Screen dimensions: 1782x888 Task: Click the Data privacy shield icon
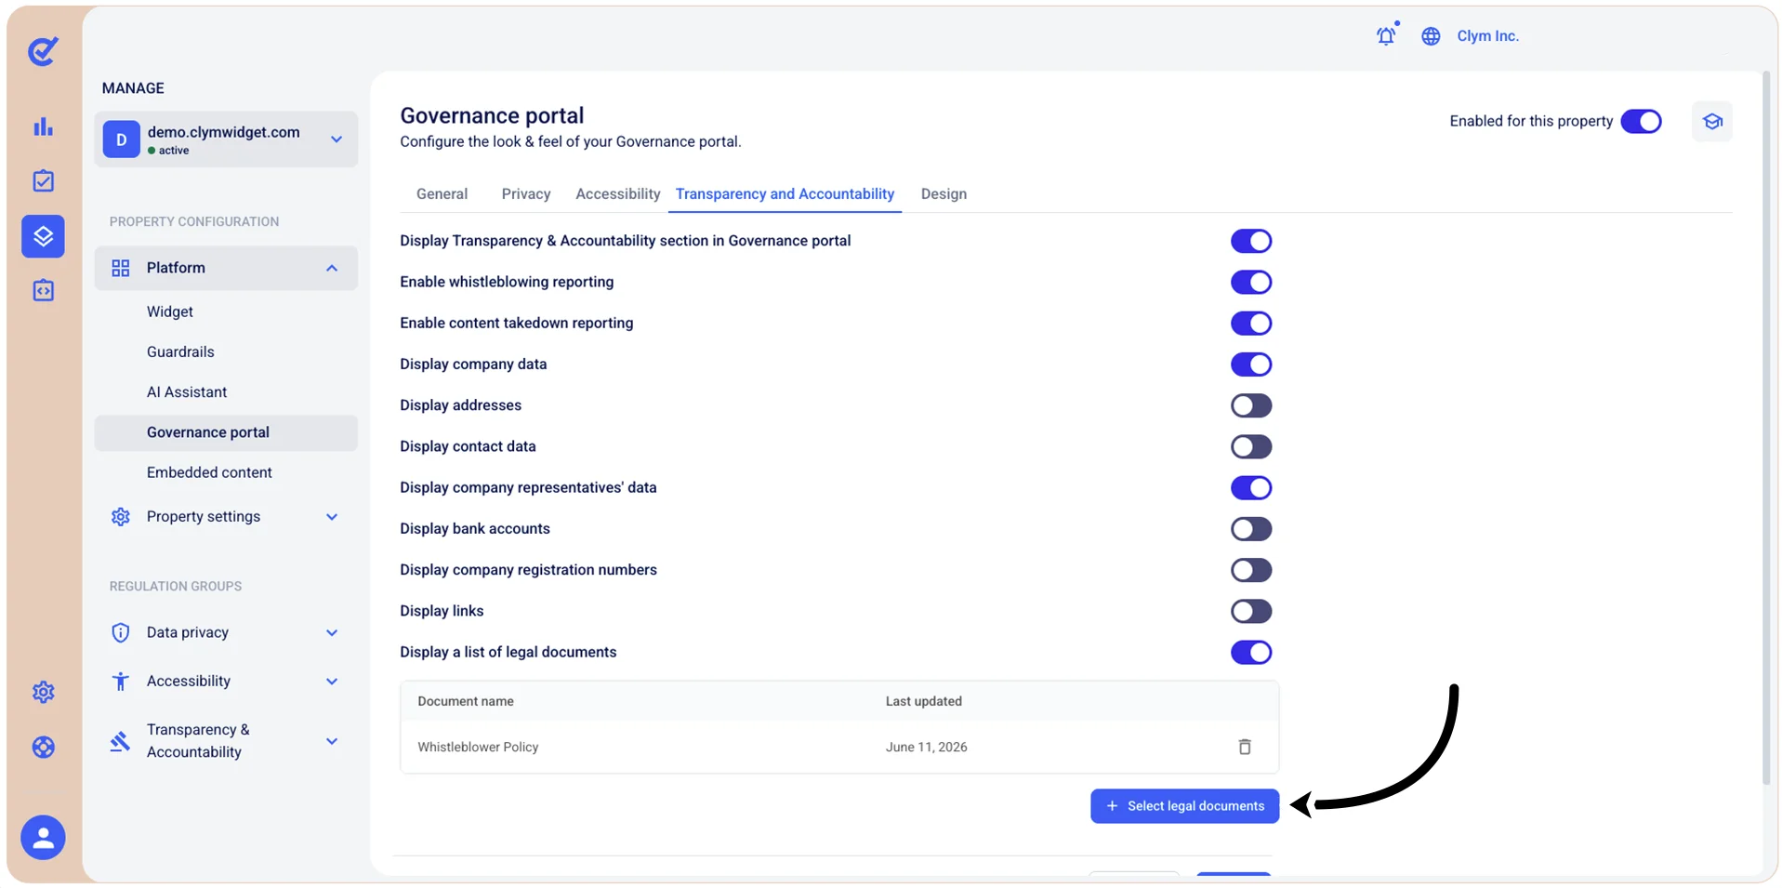(121, 632)
